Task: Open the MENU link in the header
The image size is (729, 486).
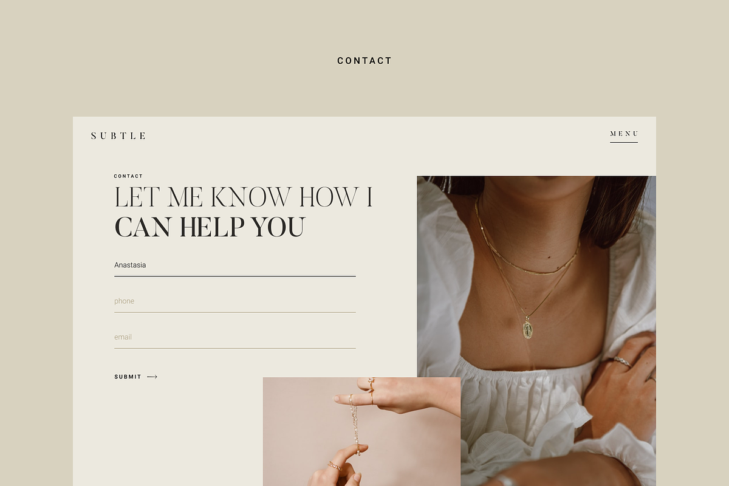Action: 624,134
